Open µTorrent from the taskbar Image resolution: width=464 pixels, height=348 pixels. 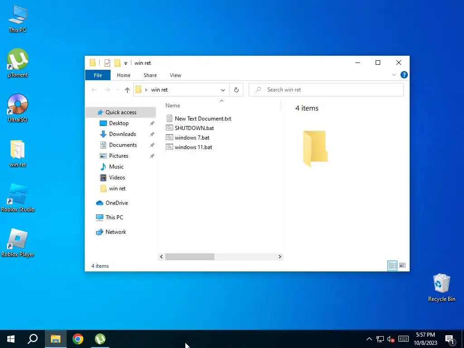100,339
